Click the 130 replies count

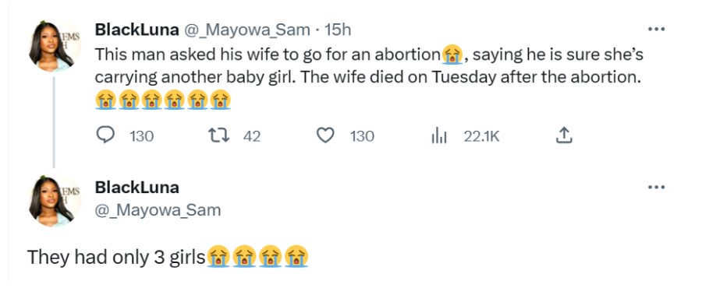pos(142,136)
